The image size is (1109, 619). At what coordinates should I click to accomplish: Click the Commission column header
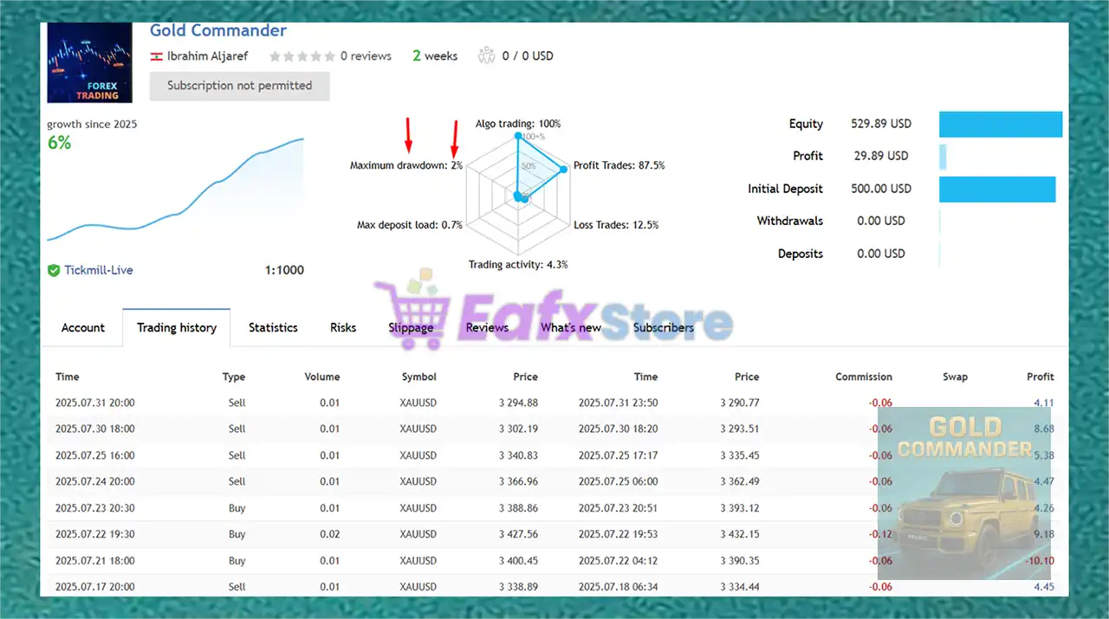point(864,377)
